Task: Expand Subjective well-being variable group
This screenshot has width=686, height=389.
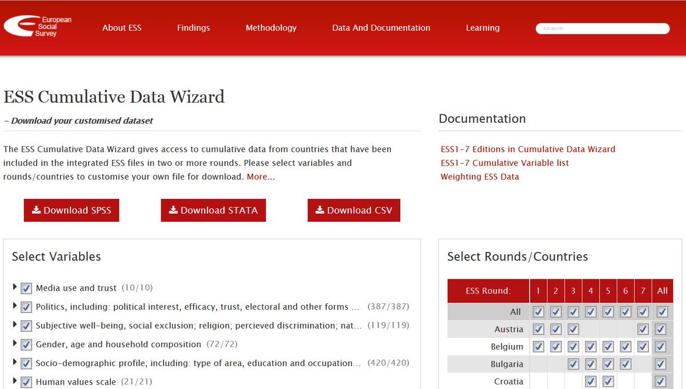Action: (15, 325)
